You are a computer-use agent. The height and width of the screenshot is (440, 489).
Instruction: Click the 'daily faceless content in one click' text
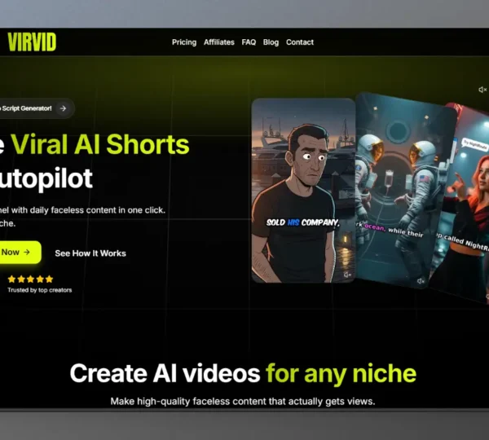[x=98, y=210]
